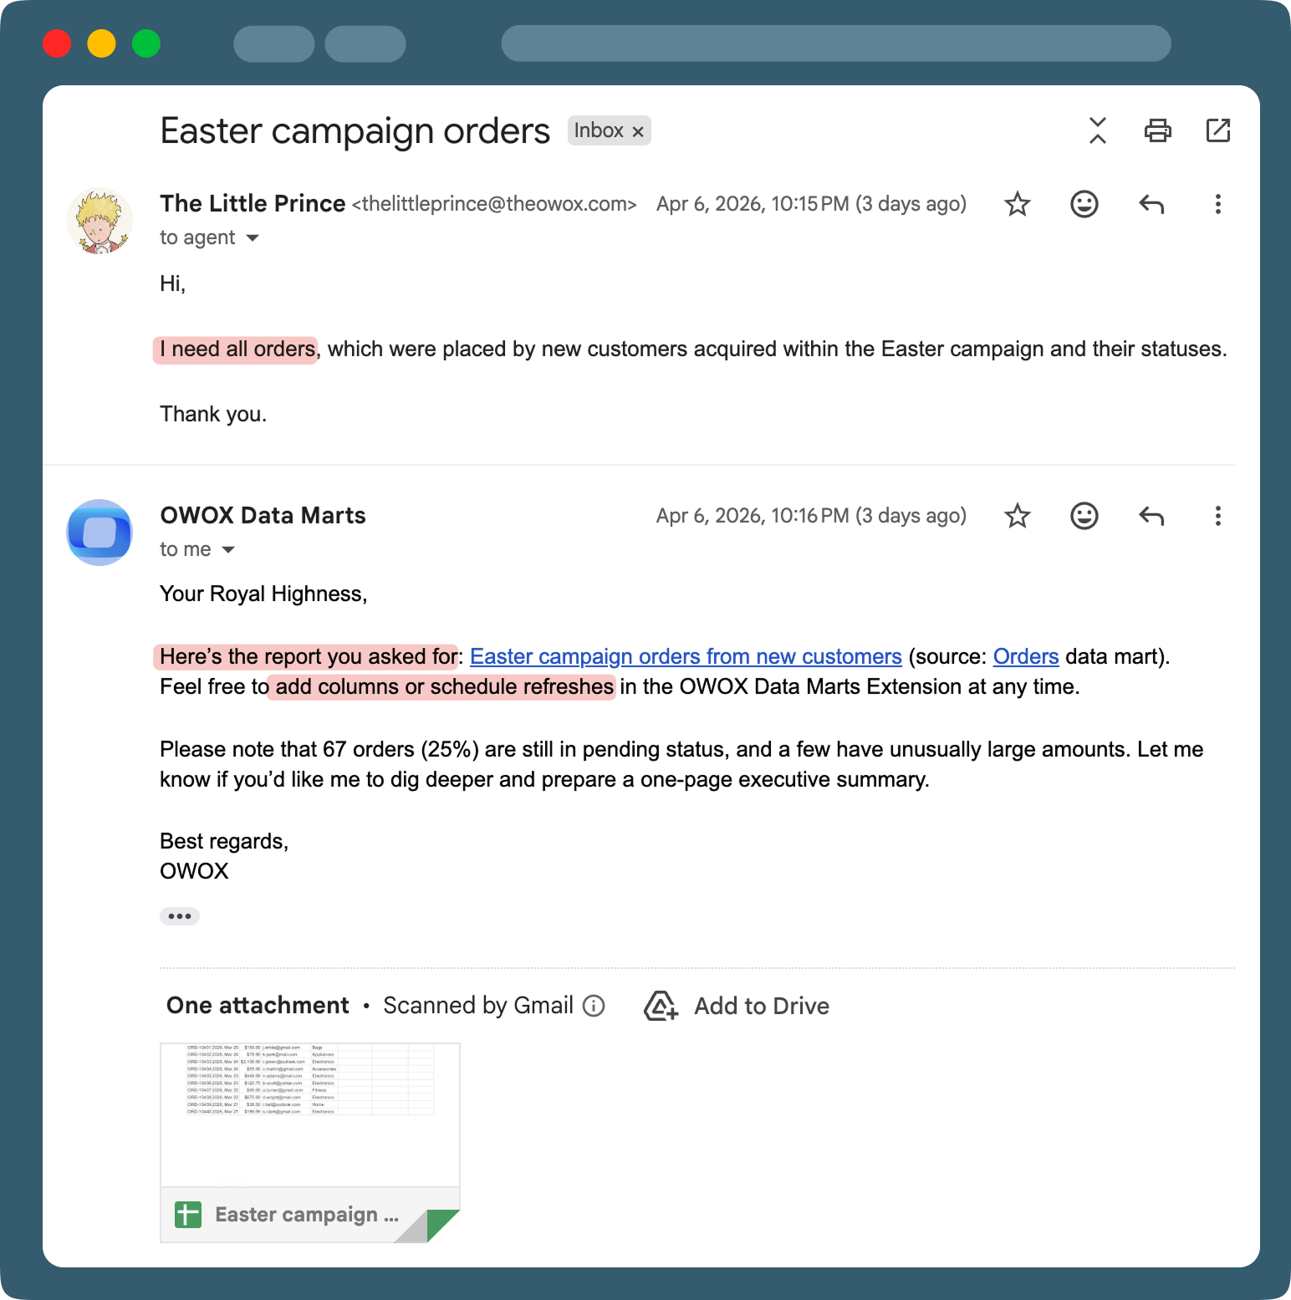
Task: Open more options for The Little Prince's message
Action: pos(1217,204)
